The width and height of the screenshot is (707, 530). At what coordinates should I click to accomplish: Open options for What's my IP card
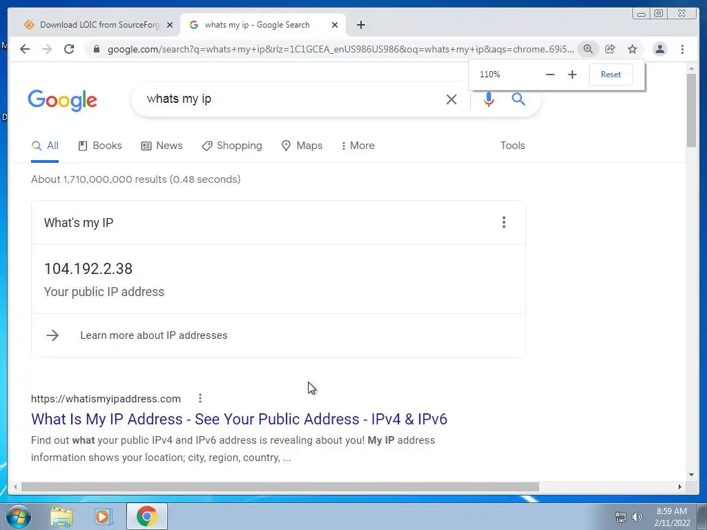point(503,222)
